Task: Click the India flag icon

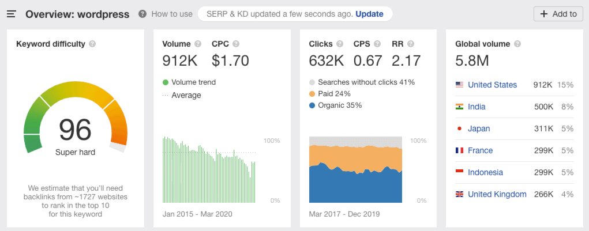Action: pyautogui.click(x=459, y=107)
